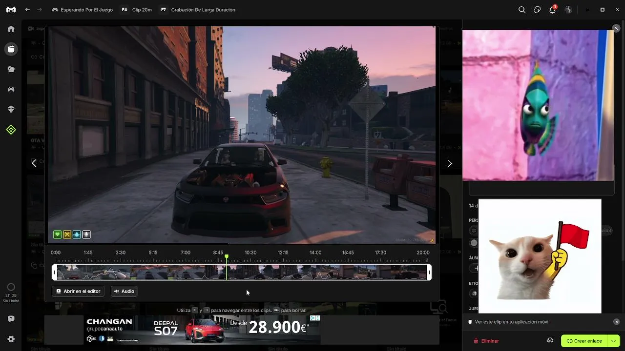Open the search magnifier in the top bar
This screenshot has height=351, width=625.
coord(522,10)
